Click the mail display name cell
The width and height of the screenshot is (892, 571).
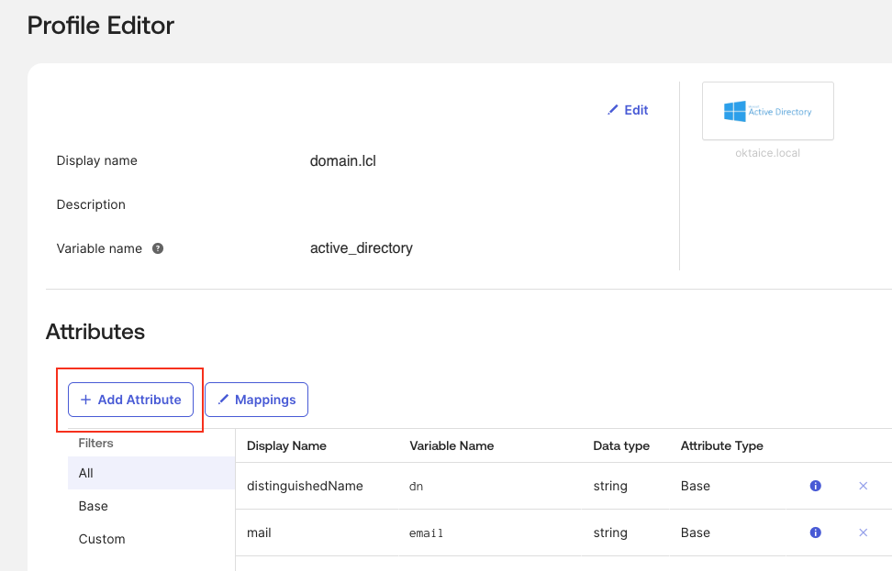[259, 533]
